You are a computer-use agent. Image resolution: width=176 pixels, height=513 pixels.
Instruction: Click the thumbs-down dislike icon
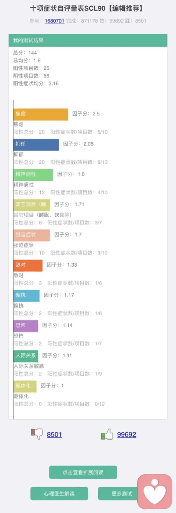pyautogui.click(x=37, y=434)
